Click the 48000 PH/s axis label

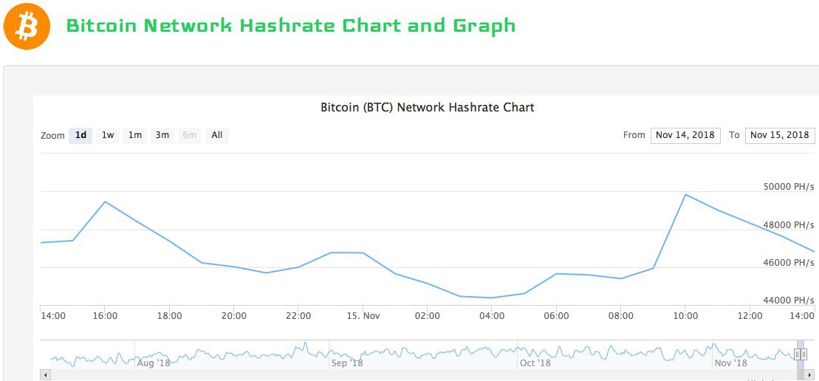pos(789,225)
